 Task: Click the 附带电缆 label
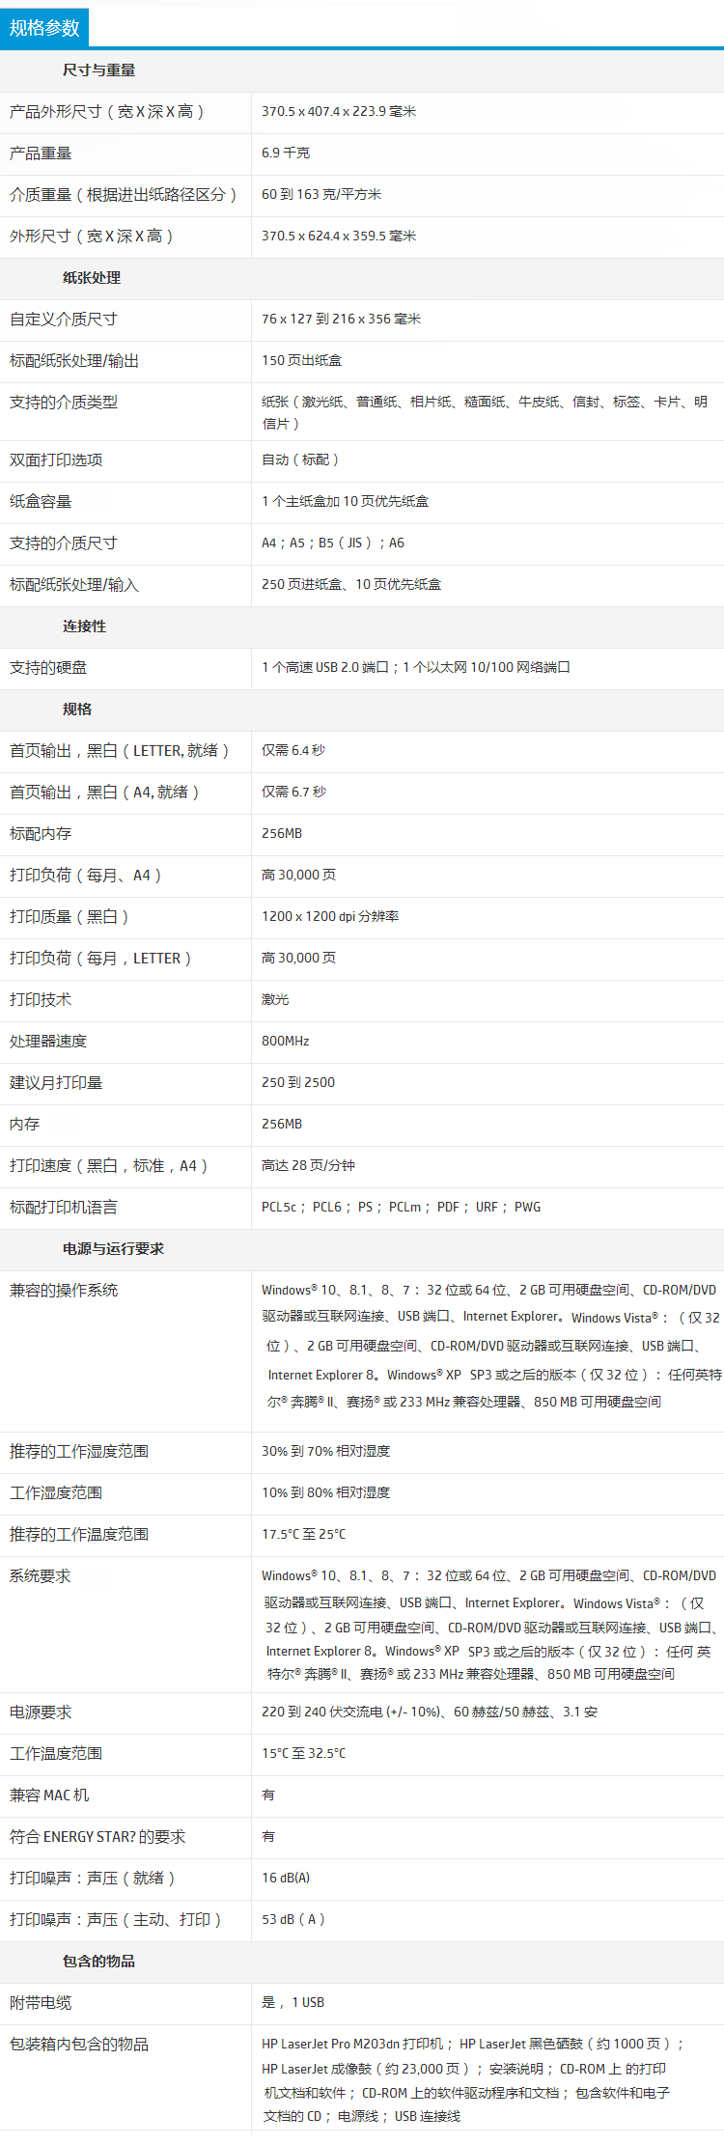coord(41,2003)
